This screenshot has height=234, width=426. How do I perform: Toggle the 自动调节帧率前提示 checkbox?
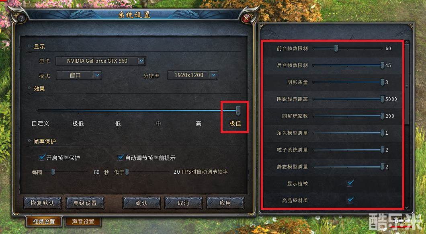click(121, 157)
